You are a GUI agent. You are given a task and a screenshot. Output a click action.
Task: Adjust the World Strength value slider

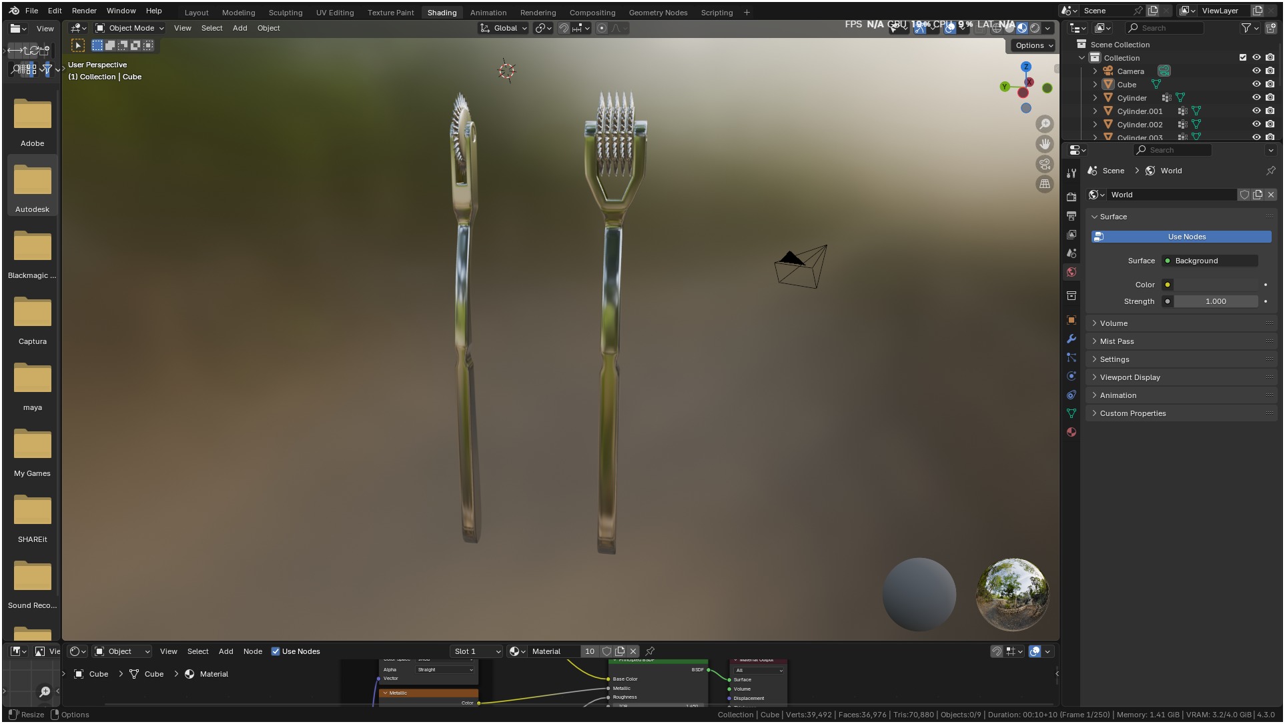coord(1215,301)
